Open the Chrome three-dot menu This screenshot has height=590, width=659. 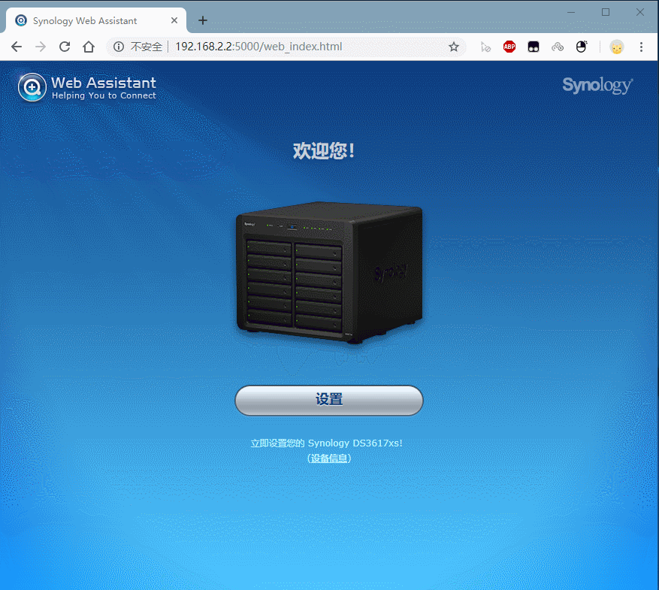pyautogui.click(x=641, y=47)
